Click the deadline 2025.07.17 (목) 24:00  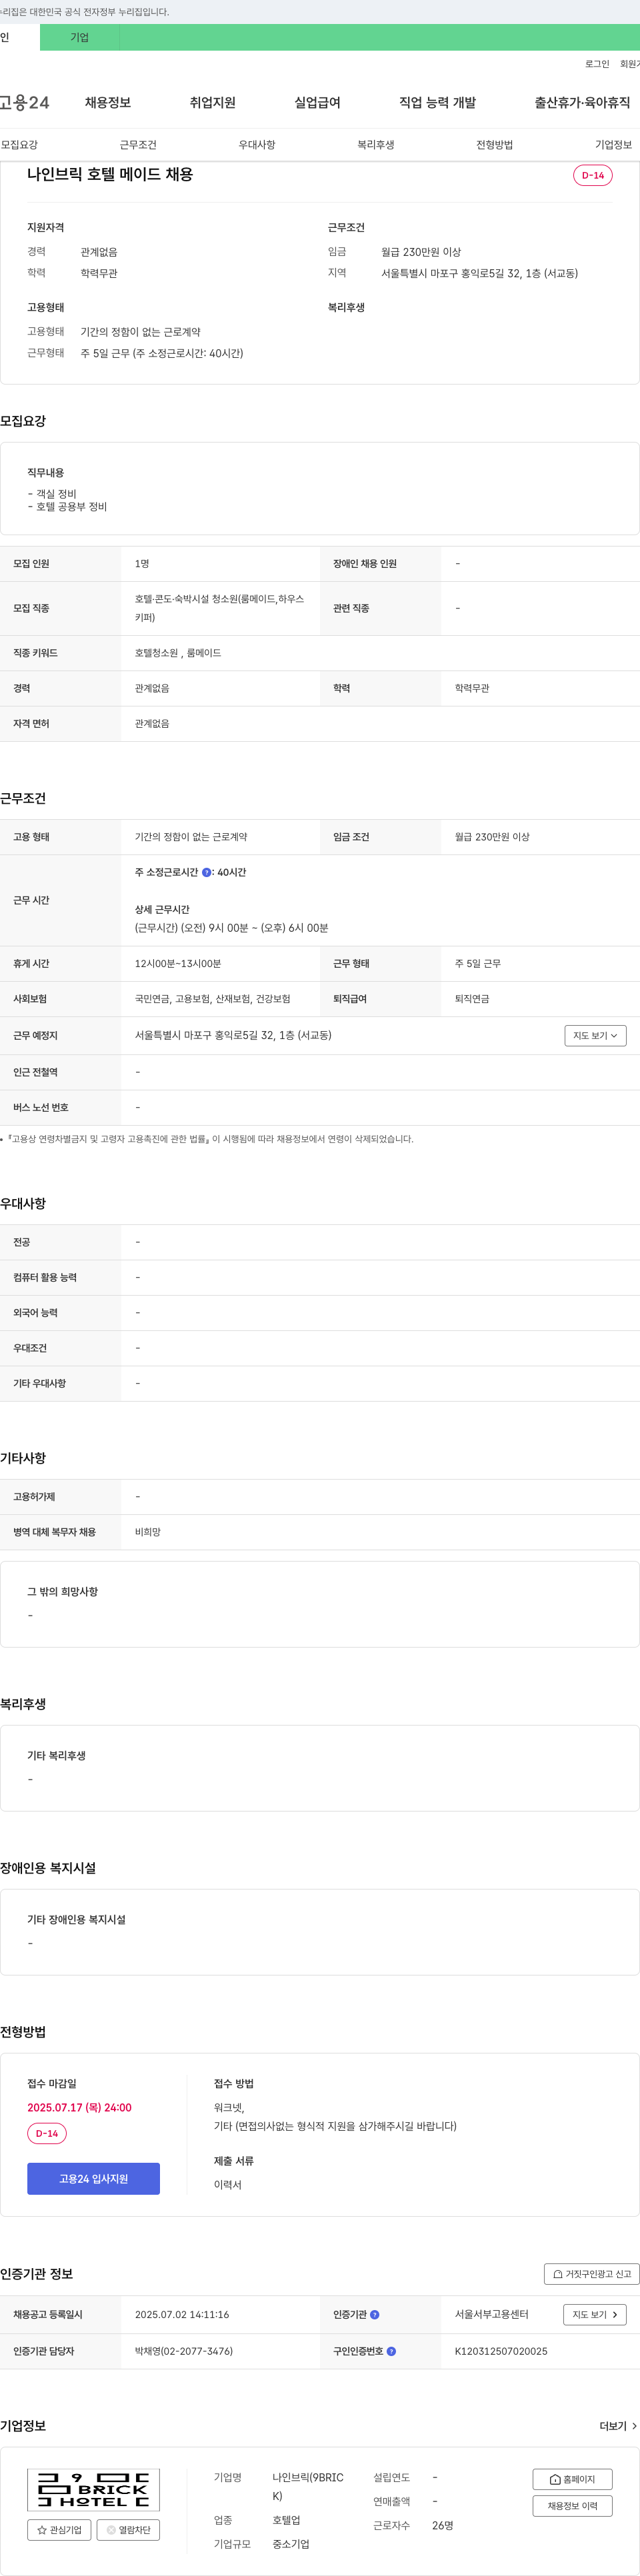(79, 2107)
